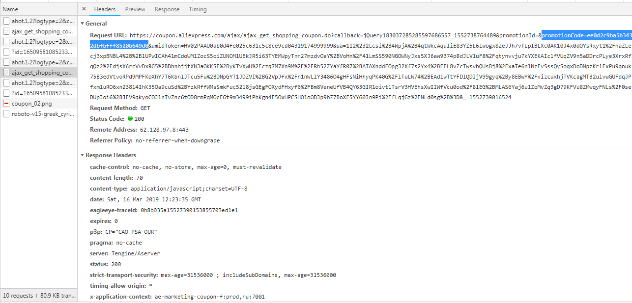Click the timing-allow-origin header row
Viewport: 632px width, 303px height.
tap(121, 286)
